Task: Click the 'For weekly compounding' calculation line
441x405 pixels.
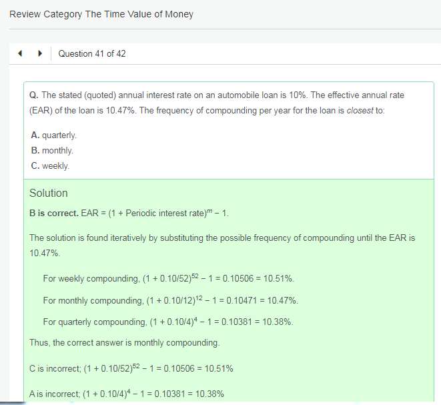Action: coord(168,278)
